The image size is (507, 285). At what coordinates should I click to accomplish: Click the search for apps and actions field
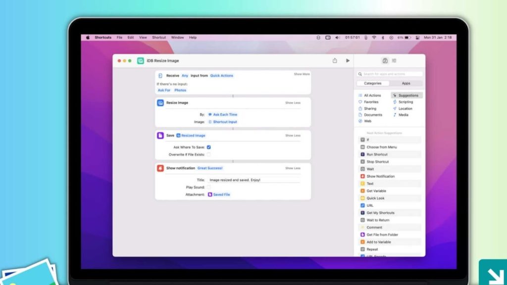coord(391,74)
